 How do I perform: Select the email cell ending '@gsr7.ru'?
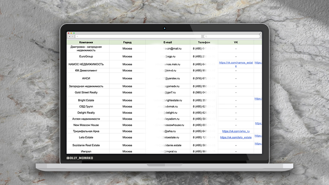click(168, 92)
